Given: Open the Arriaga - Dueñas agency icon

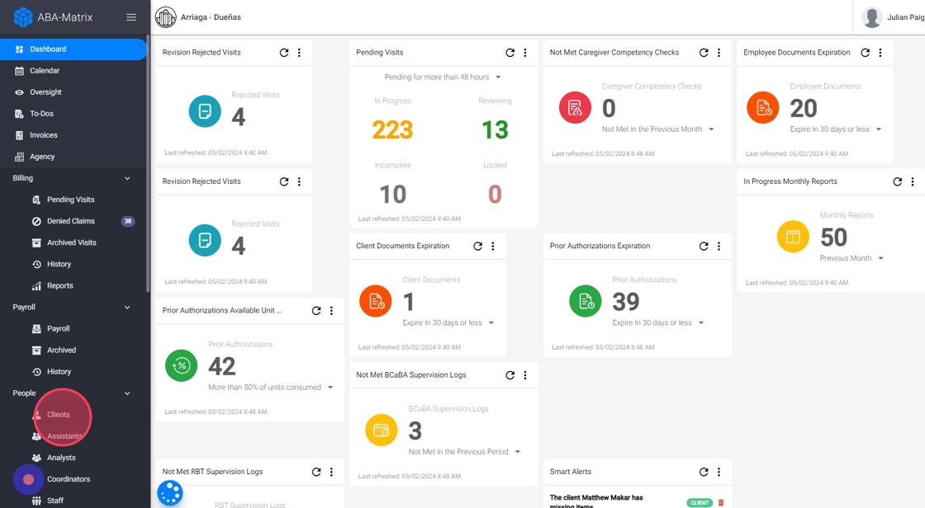Looking at the screenshot, I should (x=166, y=17).
